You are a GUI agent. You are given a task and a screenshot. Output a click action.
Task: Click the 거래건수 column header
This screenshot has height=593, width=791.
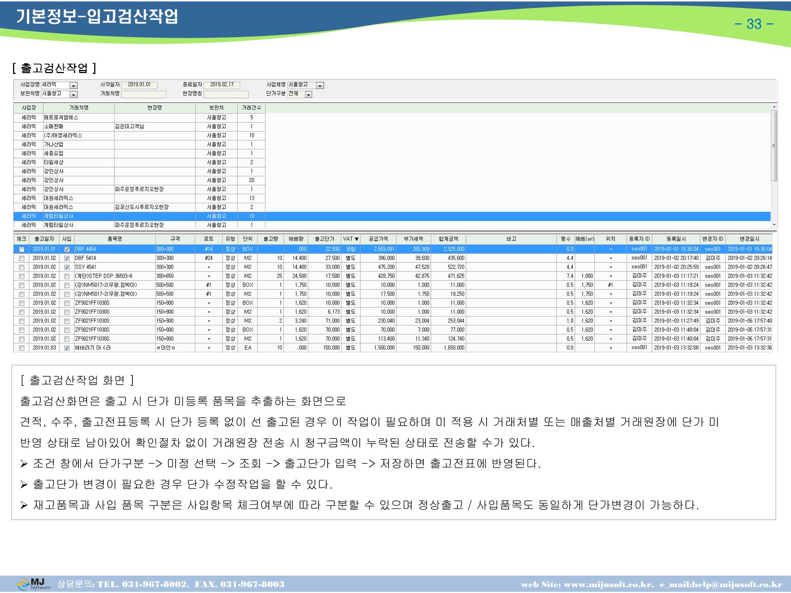tap(251, 108)
